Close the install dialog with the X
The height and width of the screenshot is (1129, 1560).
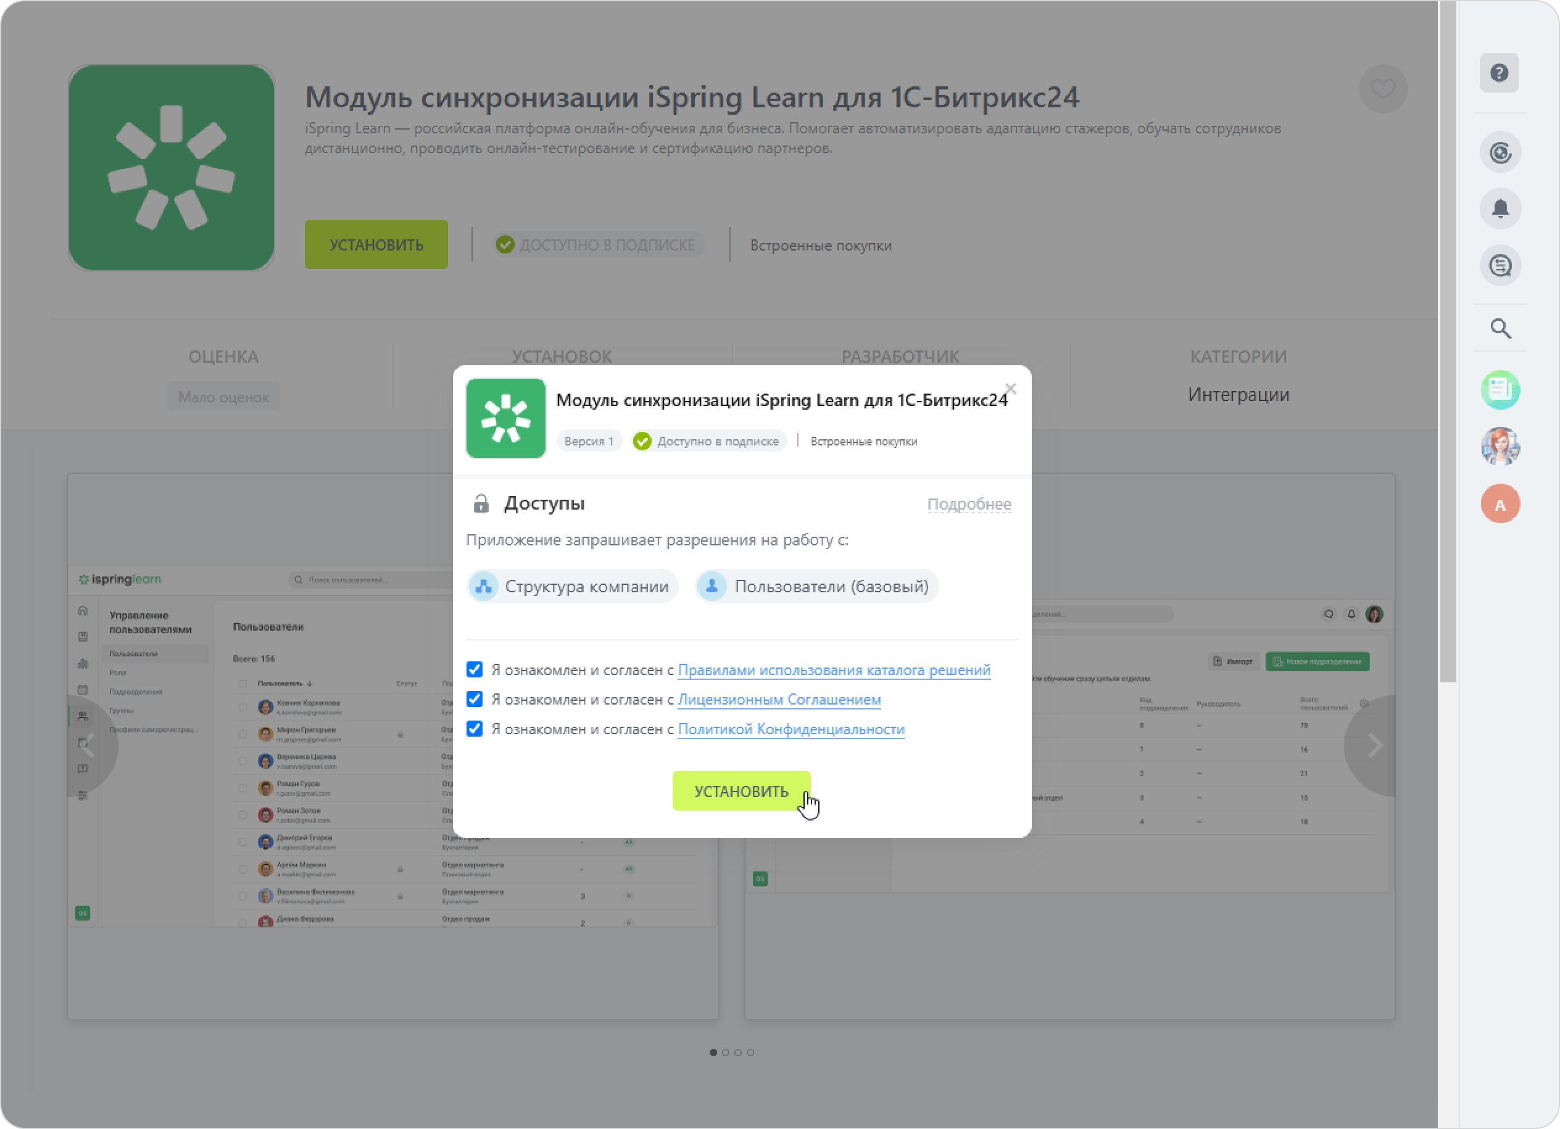tap(1010, 389)
